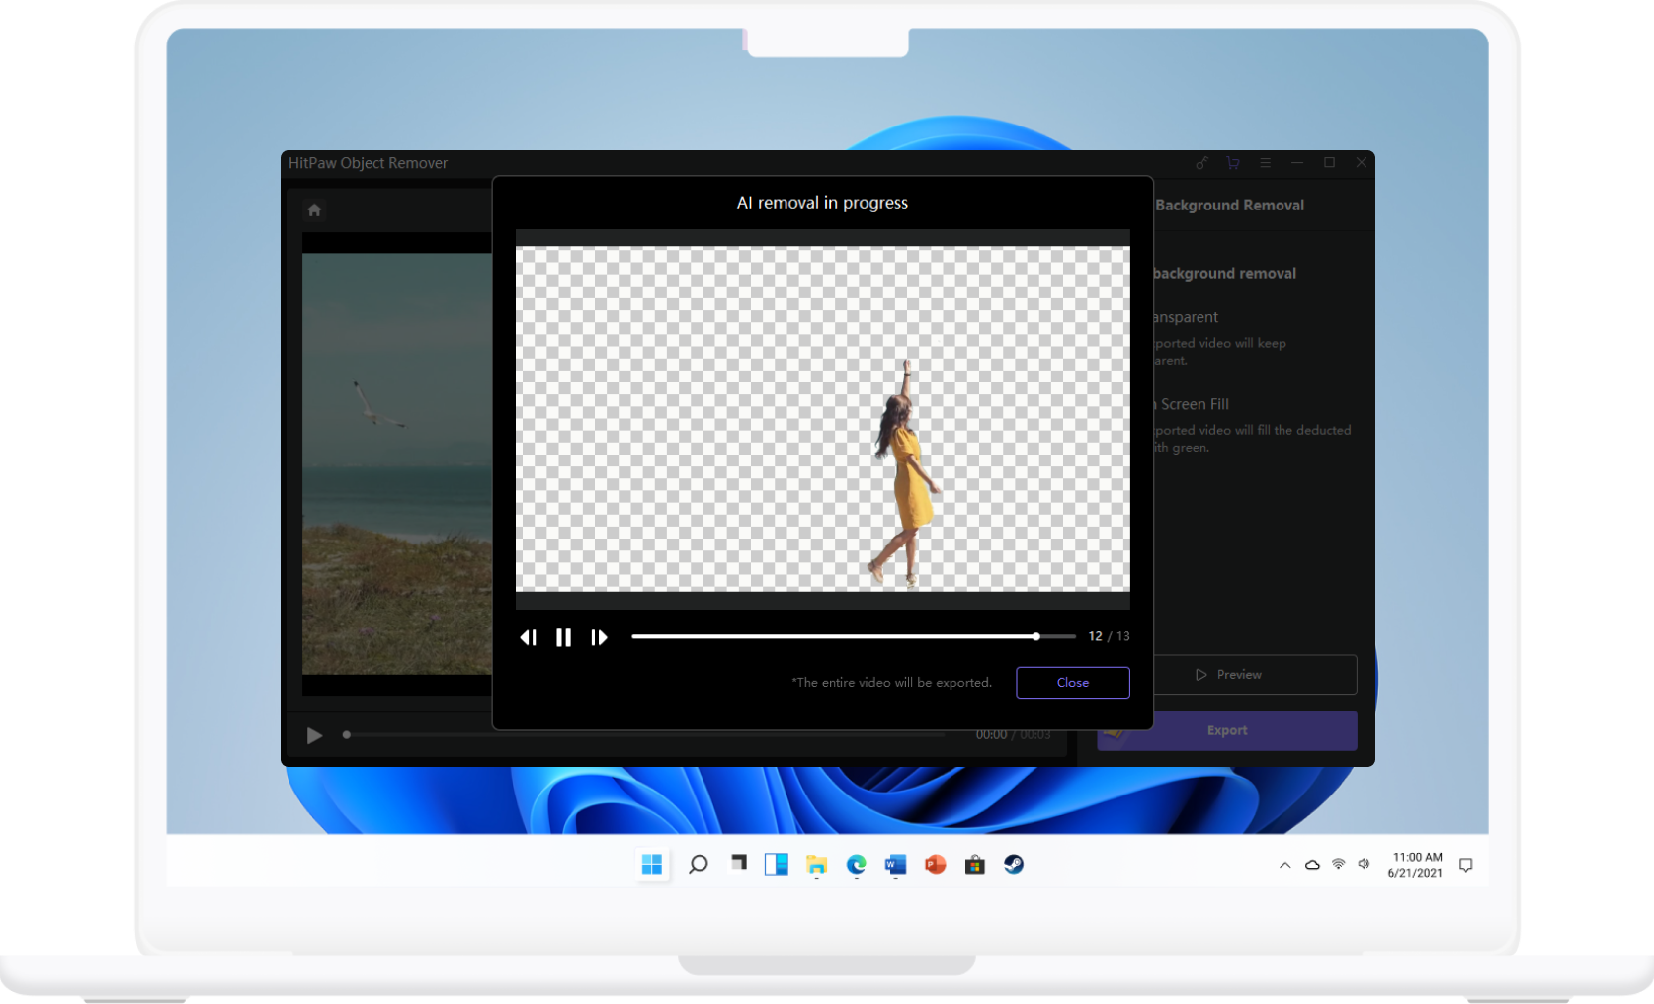Image resolution: width=1654 pixels, height=1004 pixels.
Task: Play the main video in background window
Action: coord(314,735)
